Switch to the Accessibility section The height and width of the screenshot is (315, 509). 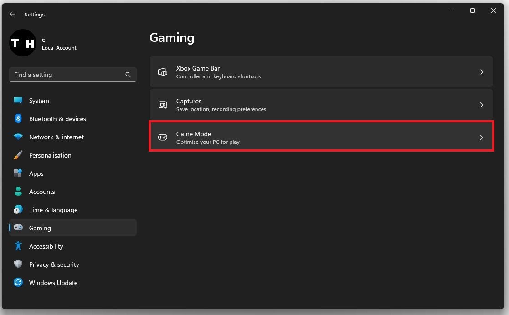pos(46,246)
